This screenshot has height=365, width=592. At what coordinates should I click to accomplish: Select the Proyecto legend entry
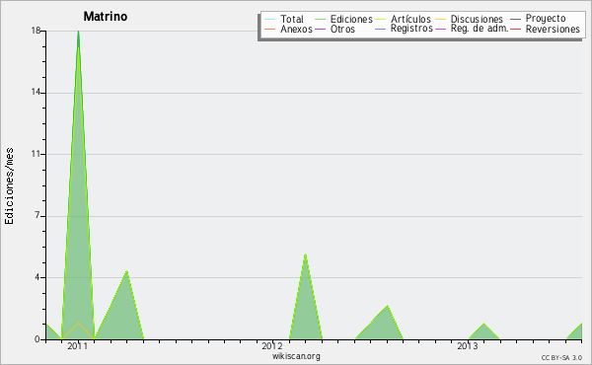(546, 19)
